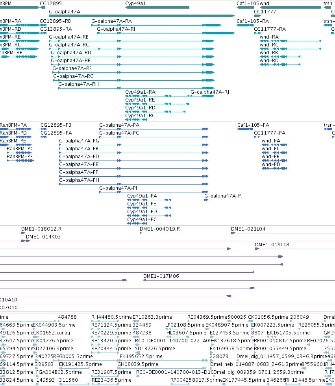The height and width of the screenshot is (386, 335).
Task: Select protein G-oalpha47A-PI
Action: pyautogui.click(x=118, y=188)
